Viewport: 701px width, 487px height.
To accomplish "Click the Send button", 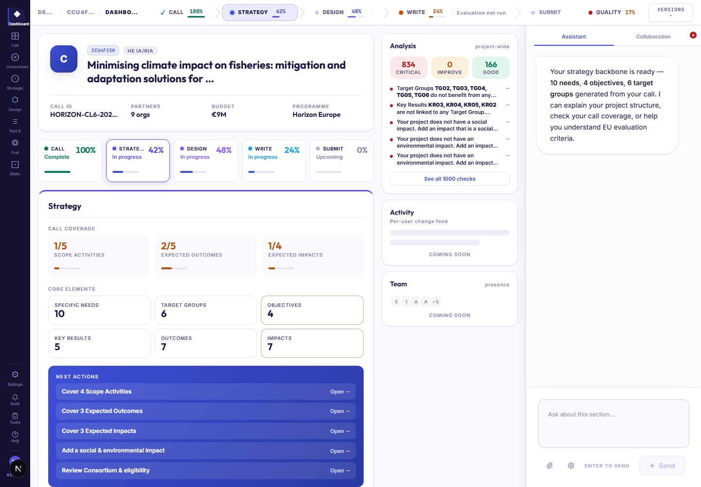I will coord(662,466).
